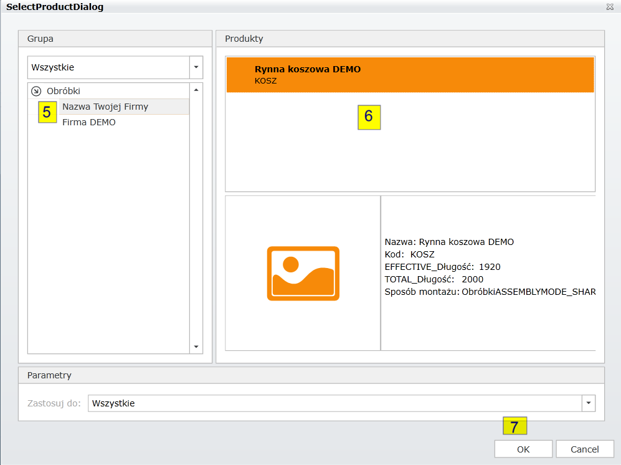Confirm with the OK button
Viewport: 621px width, 465px height.
pos(523,449)
